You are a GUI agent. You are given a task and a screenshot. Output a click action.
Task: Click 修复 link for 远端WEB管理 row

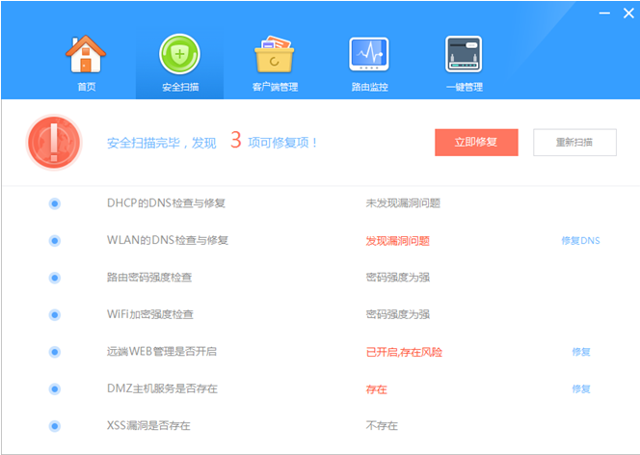[580, 352]
